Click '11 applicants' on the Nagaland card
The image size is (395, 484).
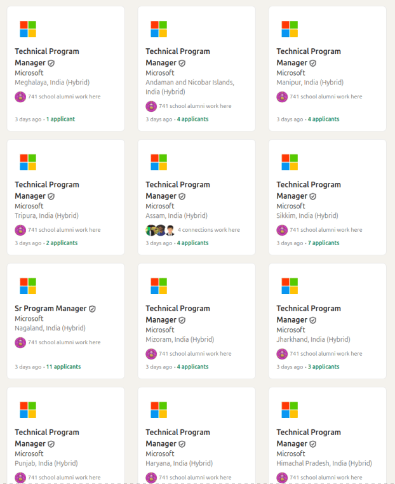(x=64, y=366)
